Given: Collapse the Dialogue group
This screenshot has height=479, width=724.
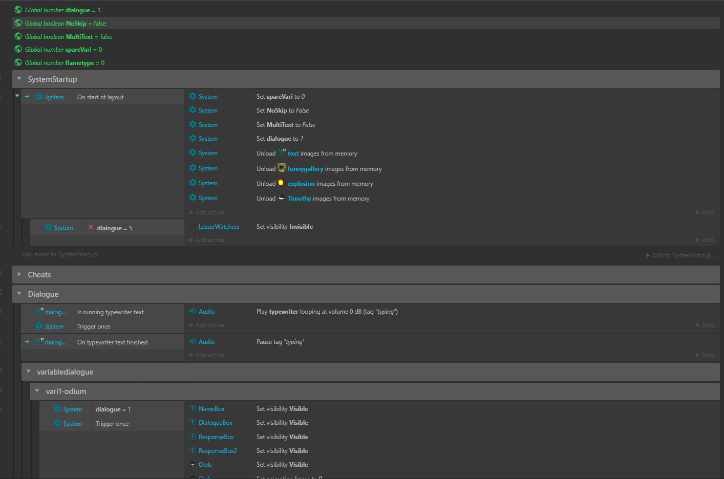Looking at the screenshot, I should pyautogui.click(x=19, y=294).
